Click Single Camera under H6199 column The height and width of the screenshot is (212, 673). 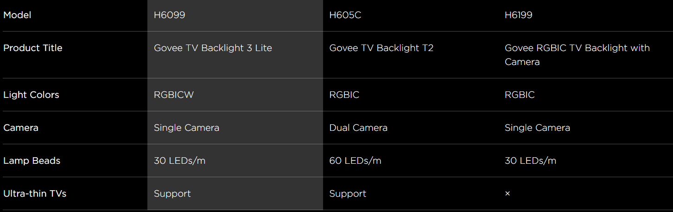point(537,128)
